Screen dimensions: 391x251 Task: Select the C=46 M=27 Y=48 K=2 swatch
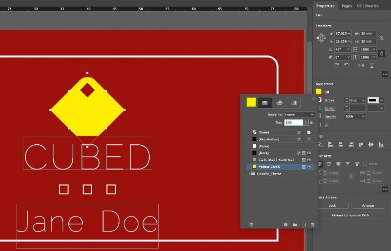pyautogui.click(x=281, y=160)
